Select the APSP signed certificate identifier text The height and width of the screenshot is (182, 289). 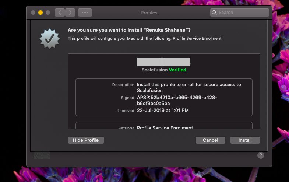click(177, 100)
